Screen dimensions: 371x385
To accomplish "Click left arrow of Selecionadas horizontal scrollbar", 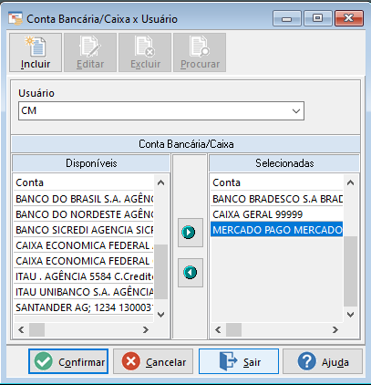I will coord(218,329).
